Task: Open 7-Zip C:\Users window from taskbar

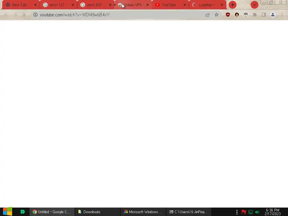Action: (188, 212)
